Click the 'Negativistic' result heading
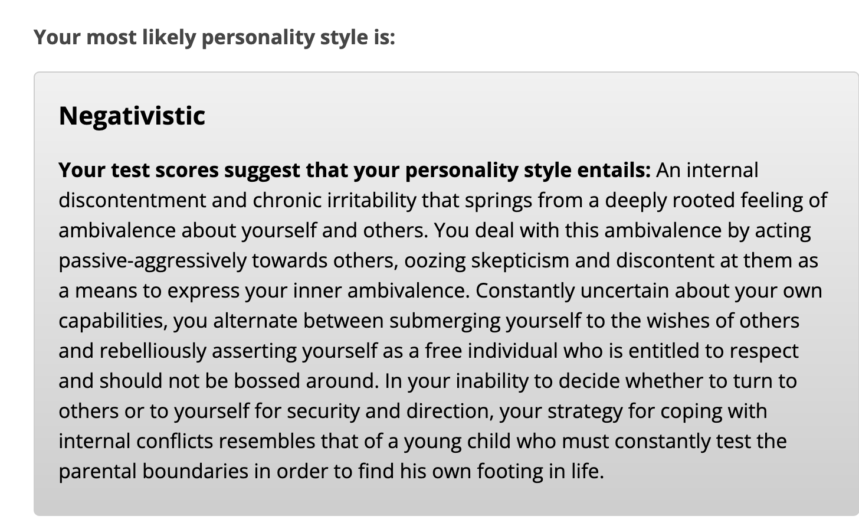 [x=132, y=115]
